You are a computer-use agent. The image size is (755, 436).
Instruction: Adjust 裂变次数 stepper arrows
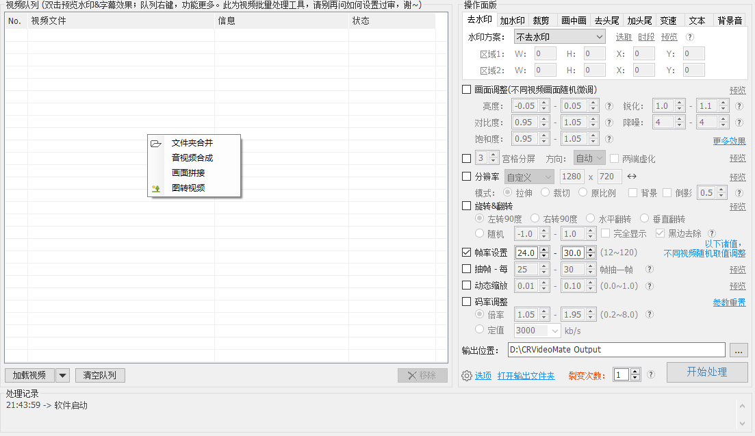636,374
